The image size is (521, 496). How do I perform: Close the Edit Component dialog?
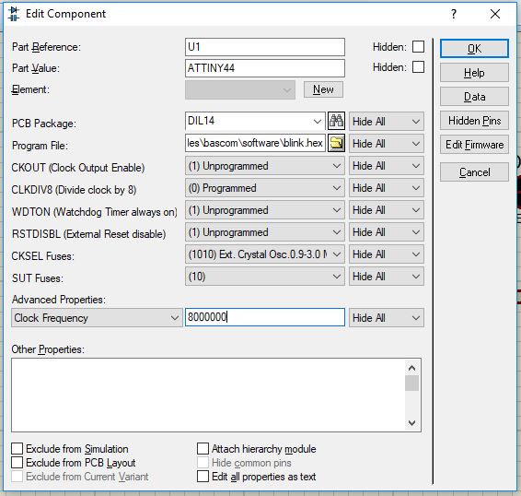(x=495, y=14)
